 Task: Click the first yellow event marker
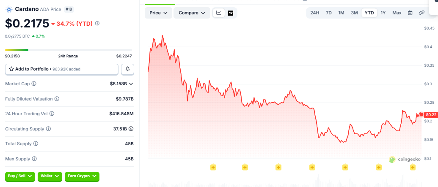point(213,167)
